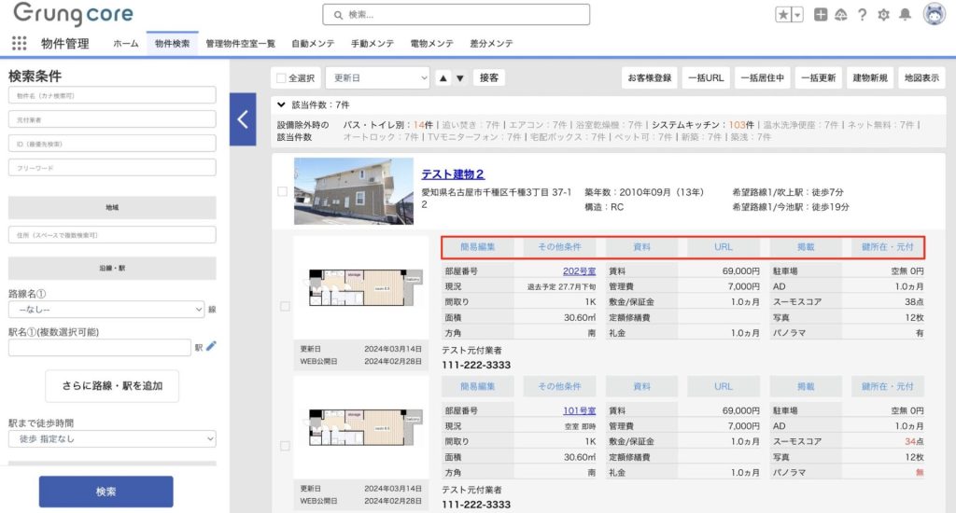Click the 物件名 search input field
Viewport: 956px width, 513px height.
coord(112,96)
